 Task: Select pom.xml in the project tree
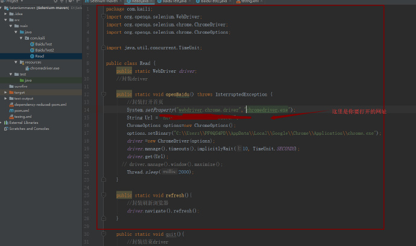click(22, 111)
